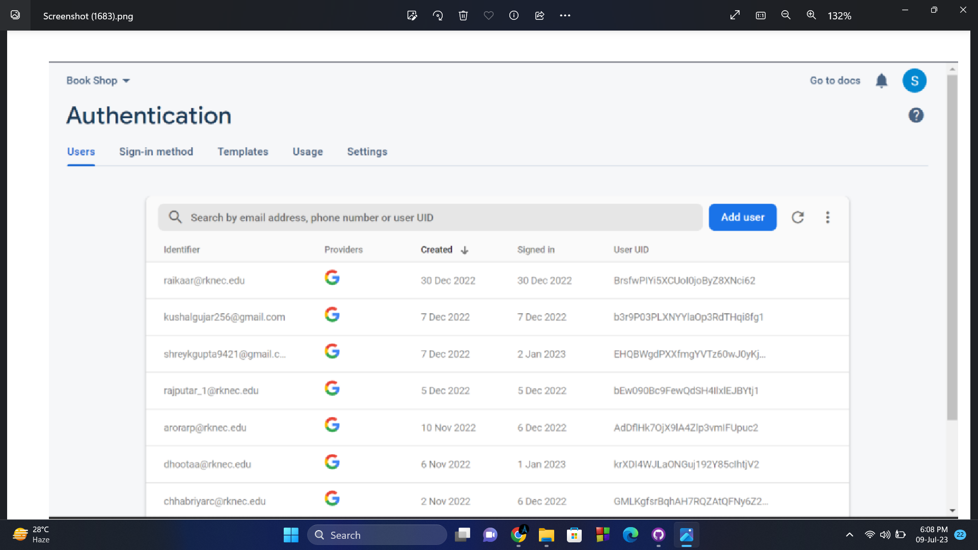Click the notification bell icon
978x550 pixels.
click(x=882, y=80)
